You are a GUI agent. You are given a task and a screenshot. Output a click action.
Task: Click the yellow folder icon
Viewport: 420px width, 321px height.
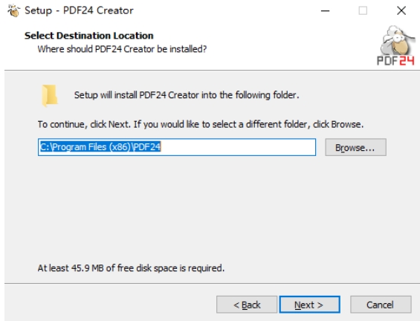pos(50,96)
